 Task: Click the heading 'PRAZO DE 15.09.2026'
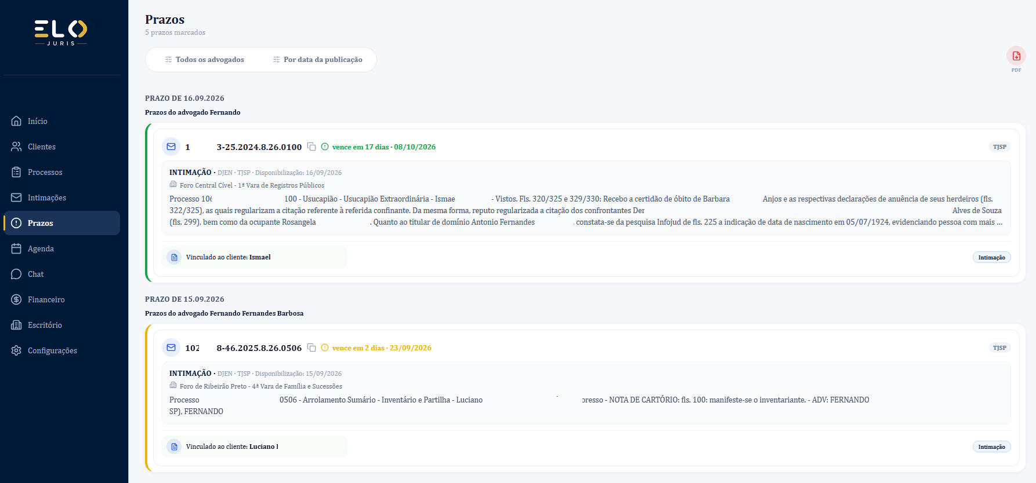click(184, 299)
